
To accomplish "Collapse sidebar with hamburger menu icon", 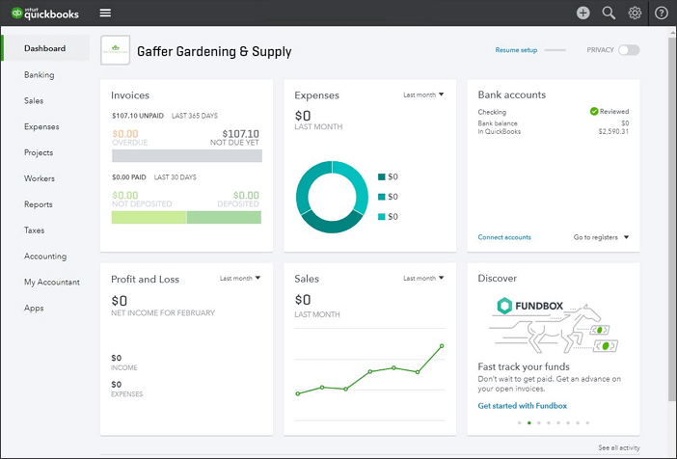I will point(105,13).
